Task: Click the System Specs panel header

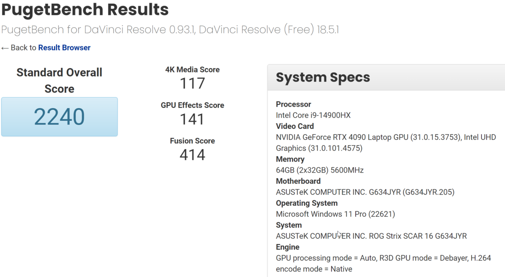Action: [323, 77]
